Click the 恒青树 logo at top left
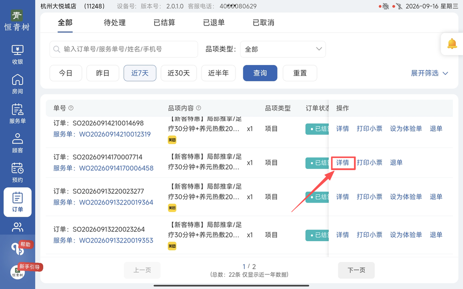This screenshot has width=463, height=289. tap(17, 20)
